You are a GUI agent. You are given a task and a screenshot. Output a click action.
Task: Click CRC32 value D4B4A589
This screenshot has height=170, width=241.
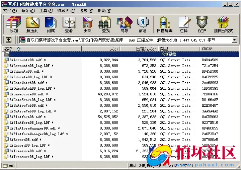(x=210, y=60)
